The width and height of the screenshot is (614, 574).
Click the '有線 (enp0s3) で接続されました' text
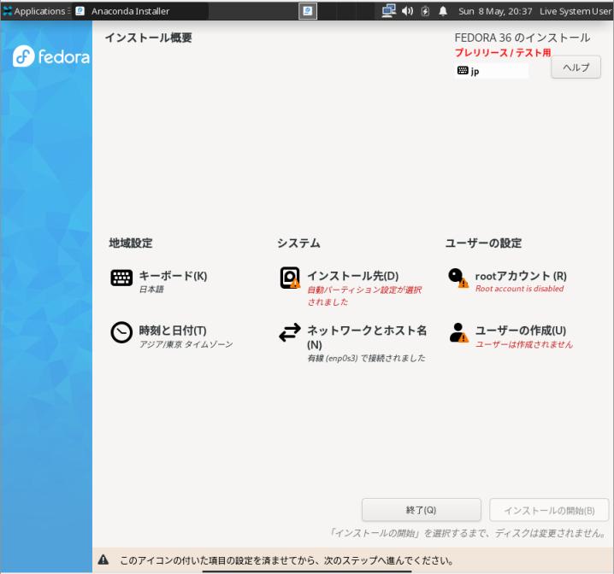(x=366, y=358)
